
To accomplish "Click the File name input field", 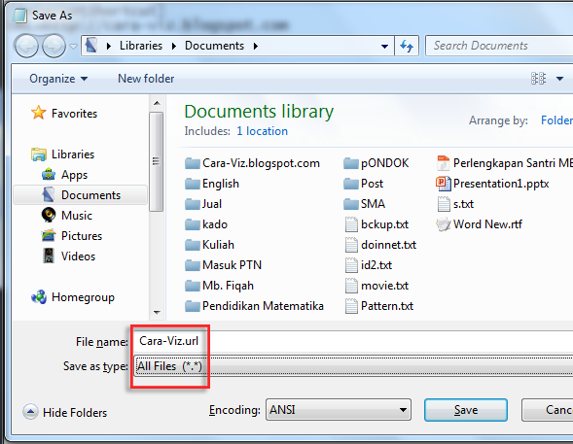I will 353,341.
